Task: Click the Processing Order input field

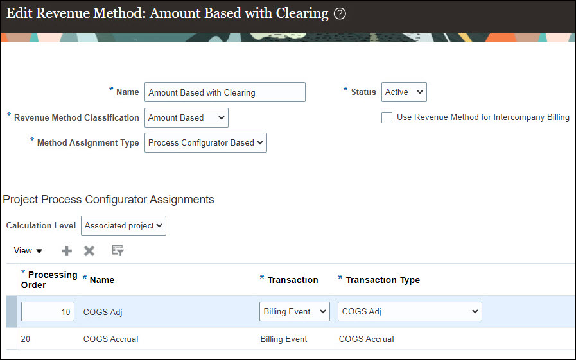Action: coord(48,312)
